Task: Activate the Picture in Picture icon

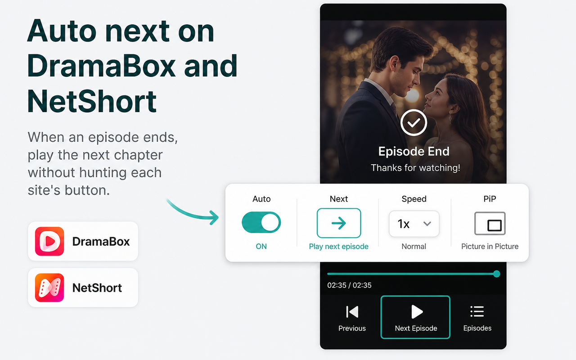Action: [490, 224]
